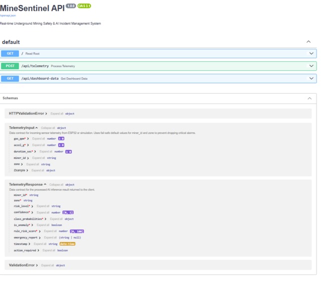This screenshot has width=326, height=287.
Task: Click the Schemas section heading
Action: [10, 98]
